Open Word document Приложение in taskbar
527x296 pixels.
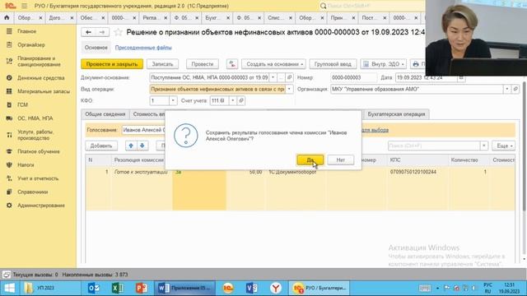(x=184, y=288)
